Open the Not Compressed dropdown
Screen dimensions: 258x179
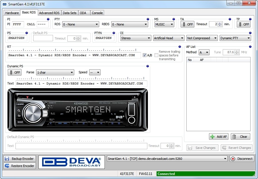pos(202,38)
